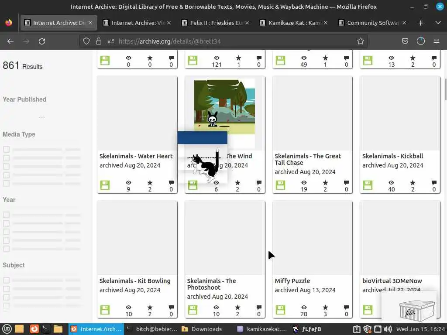Expand the Year Published histogram ellipsis

[x=42, y=117]
